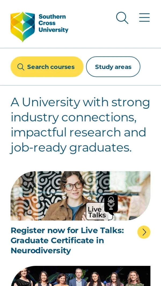161x286 pixels.
Task: Click microphone icon on Live Talks badge
Action: click(x=111, y=203)
